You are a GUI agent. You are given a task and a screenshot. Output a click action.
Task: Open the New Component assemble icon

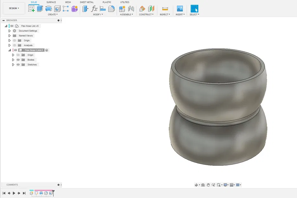pos(123,8)
